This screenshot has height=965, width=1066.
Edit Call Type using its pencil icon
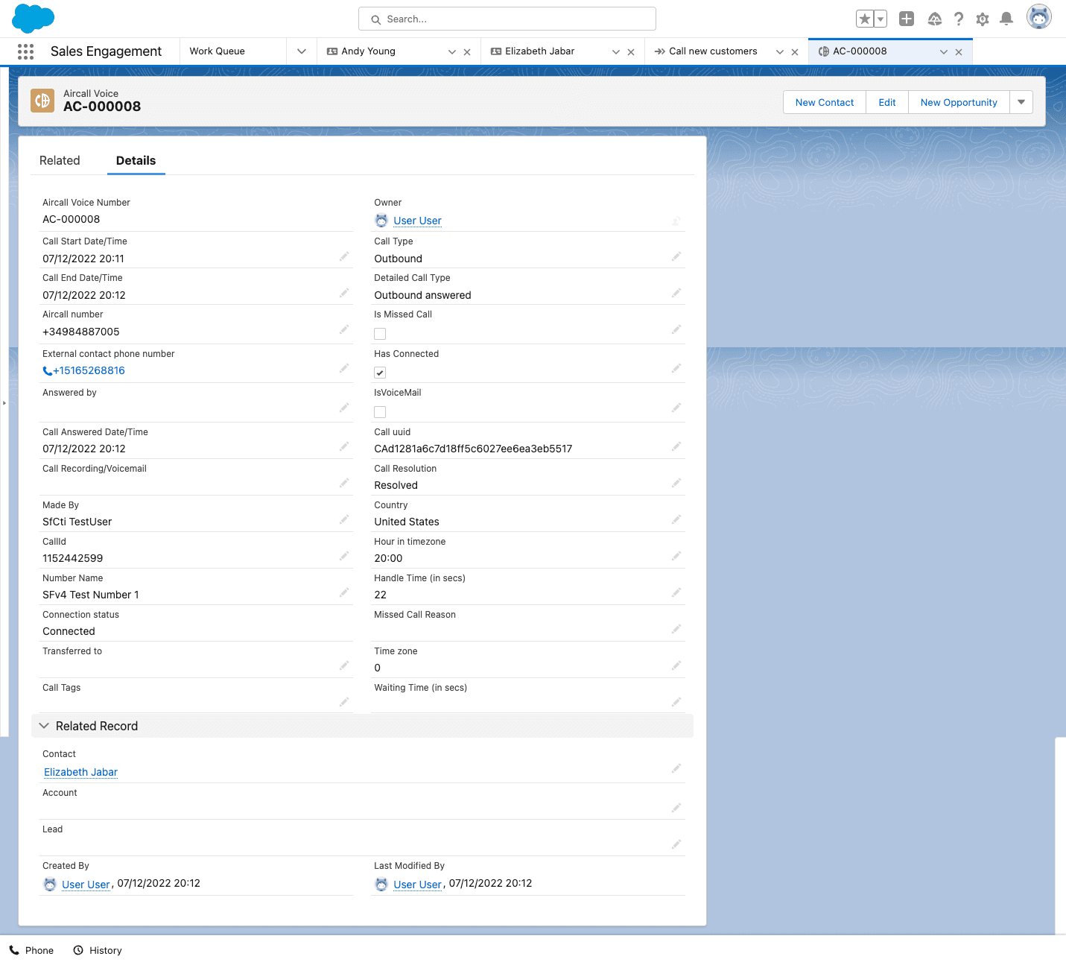[676, 257]
